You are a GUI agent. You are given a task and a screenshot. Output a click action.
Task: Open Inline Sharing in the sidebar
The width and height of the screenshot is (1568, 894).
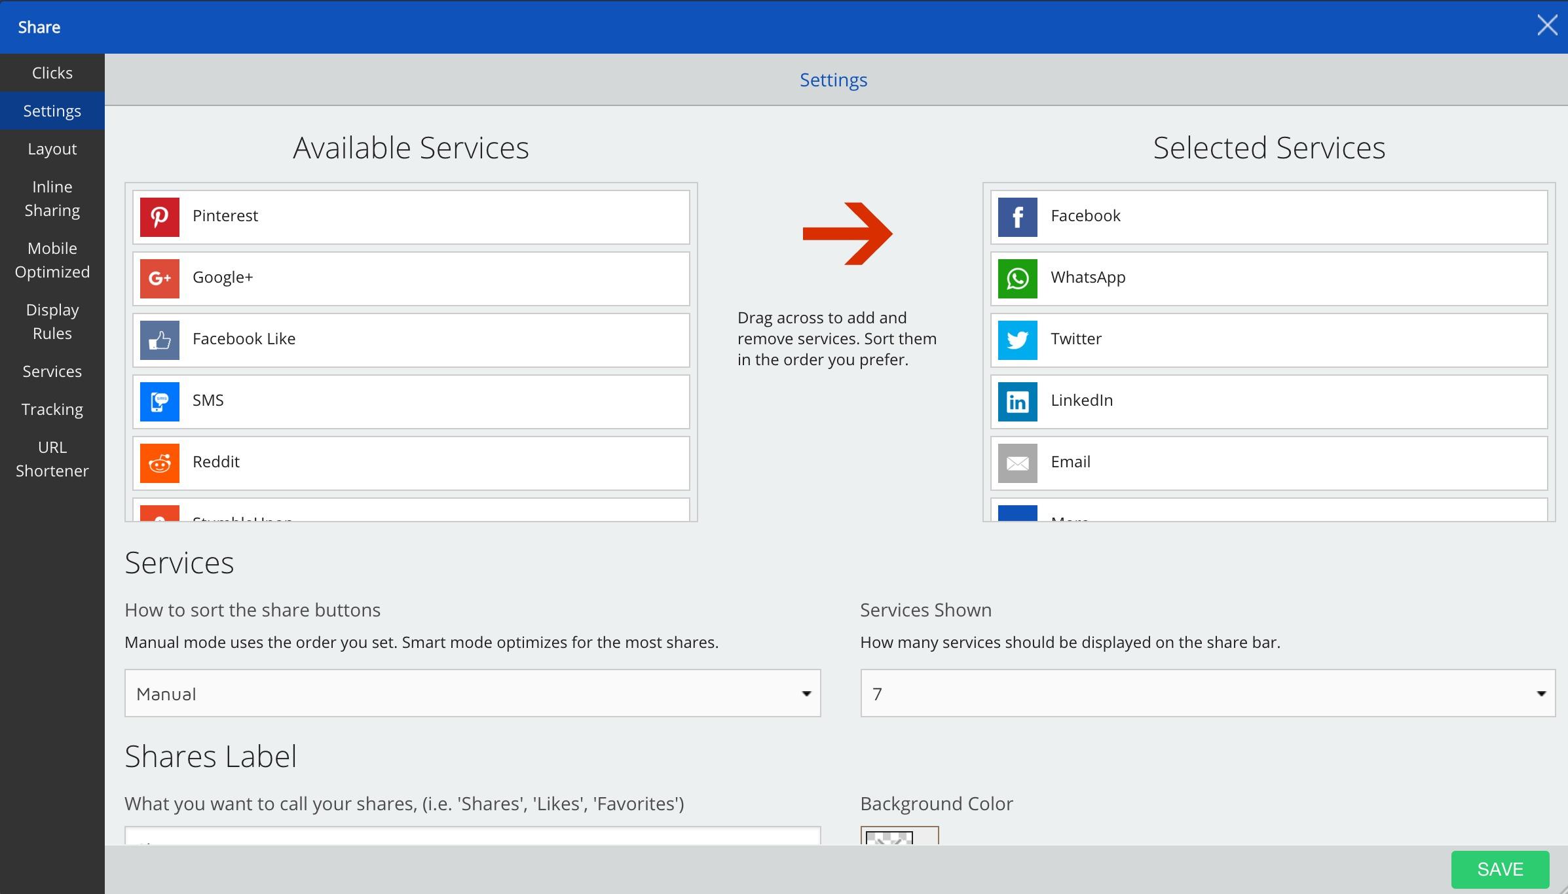(52, 198)
